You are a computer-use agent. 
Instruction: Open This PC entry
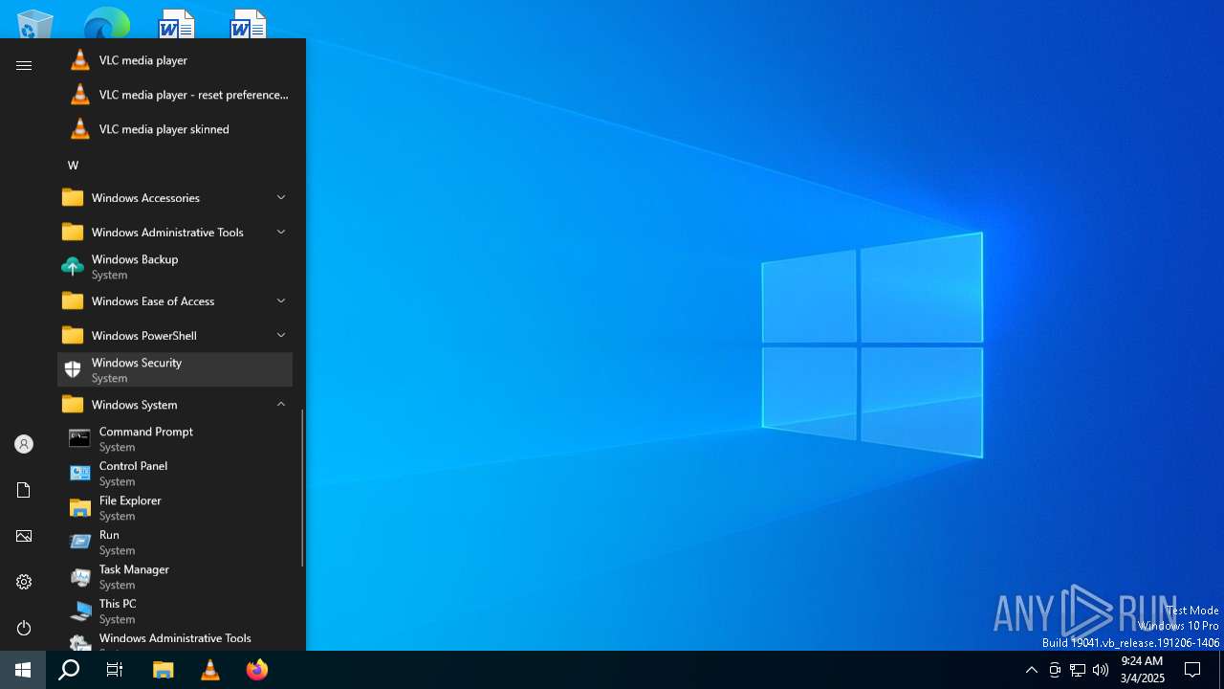click(175, 611)
